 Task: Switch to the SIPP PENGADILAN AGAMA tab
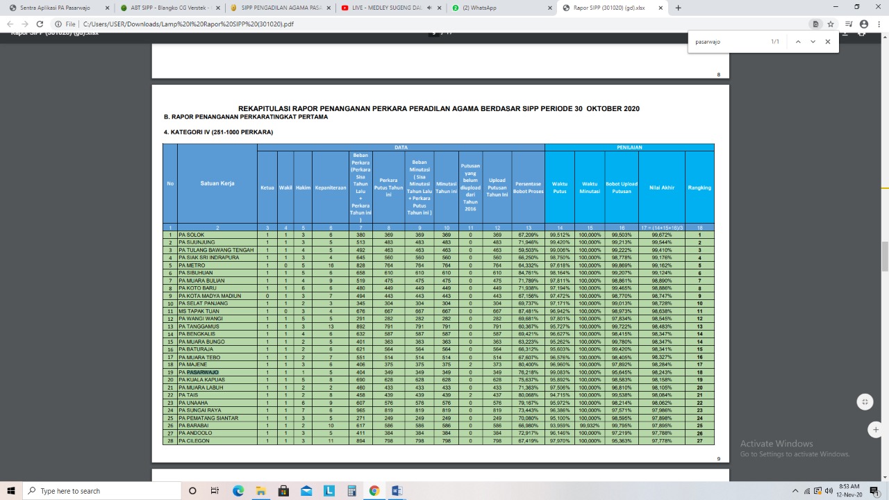281,8
